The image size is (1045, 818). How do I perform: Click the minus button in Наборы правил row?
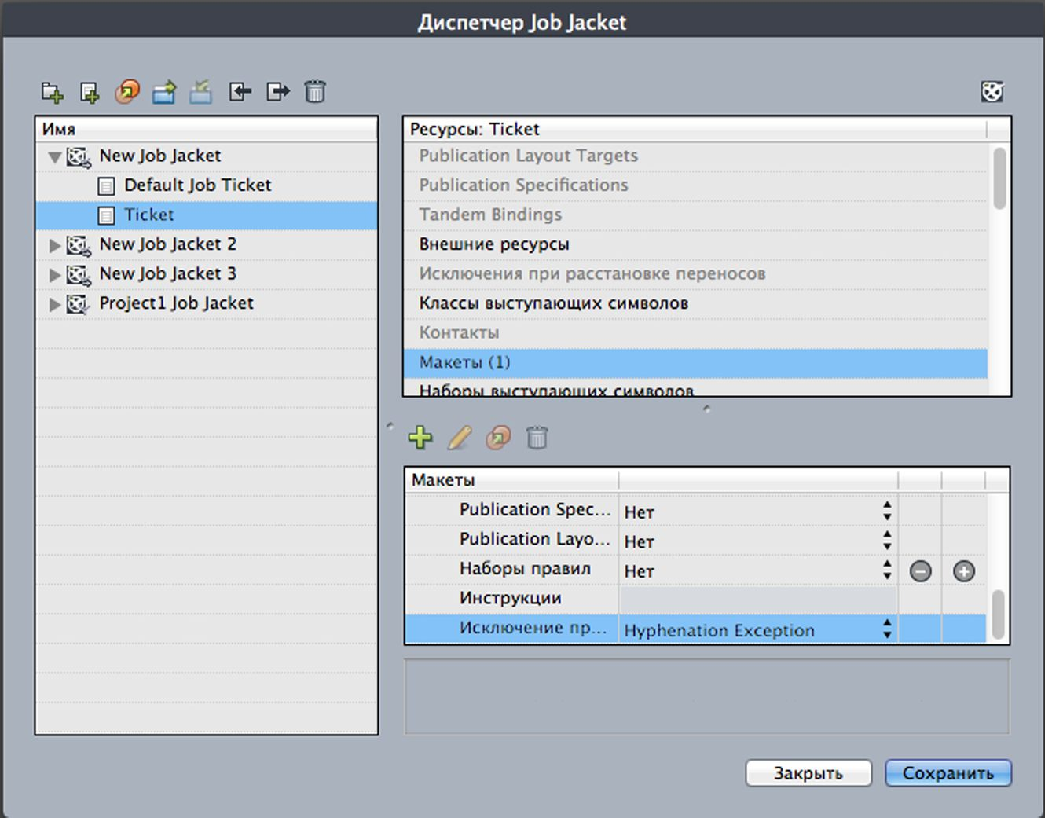(921, 571)
